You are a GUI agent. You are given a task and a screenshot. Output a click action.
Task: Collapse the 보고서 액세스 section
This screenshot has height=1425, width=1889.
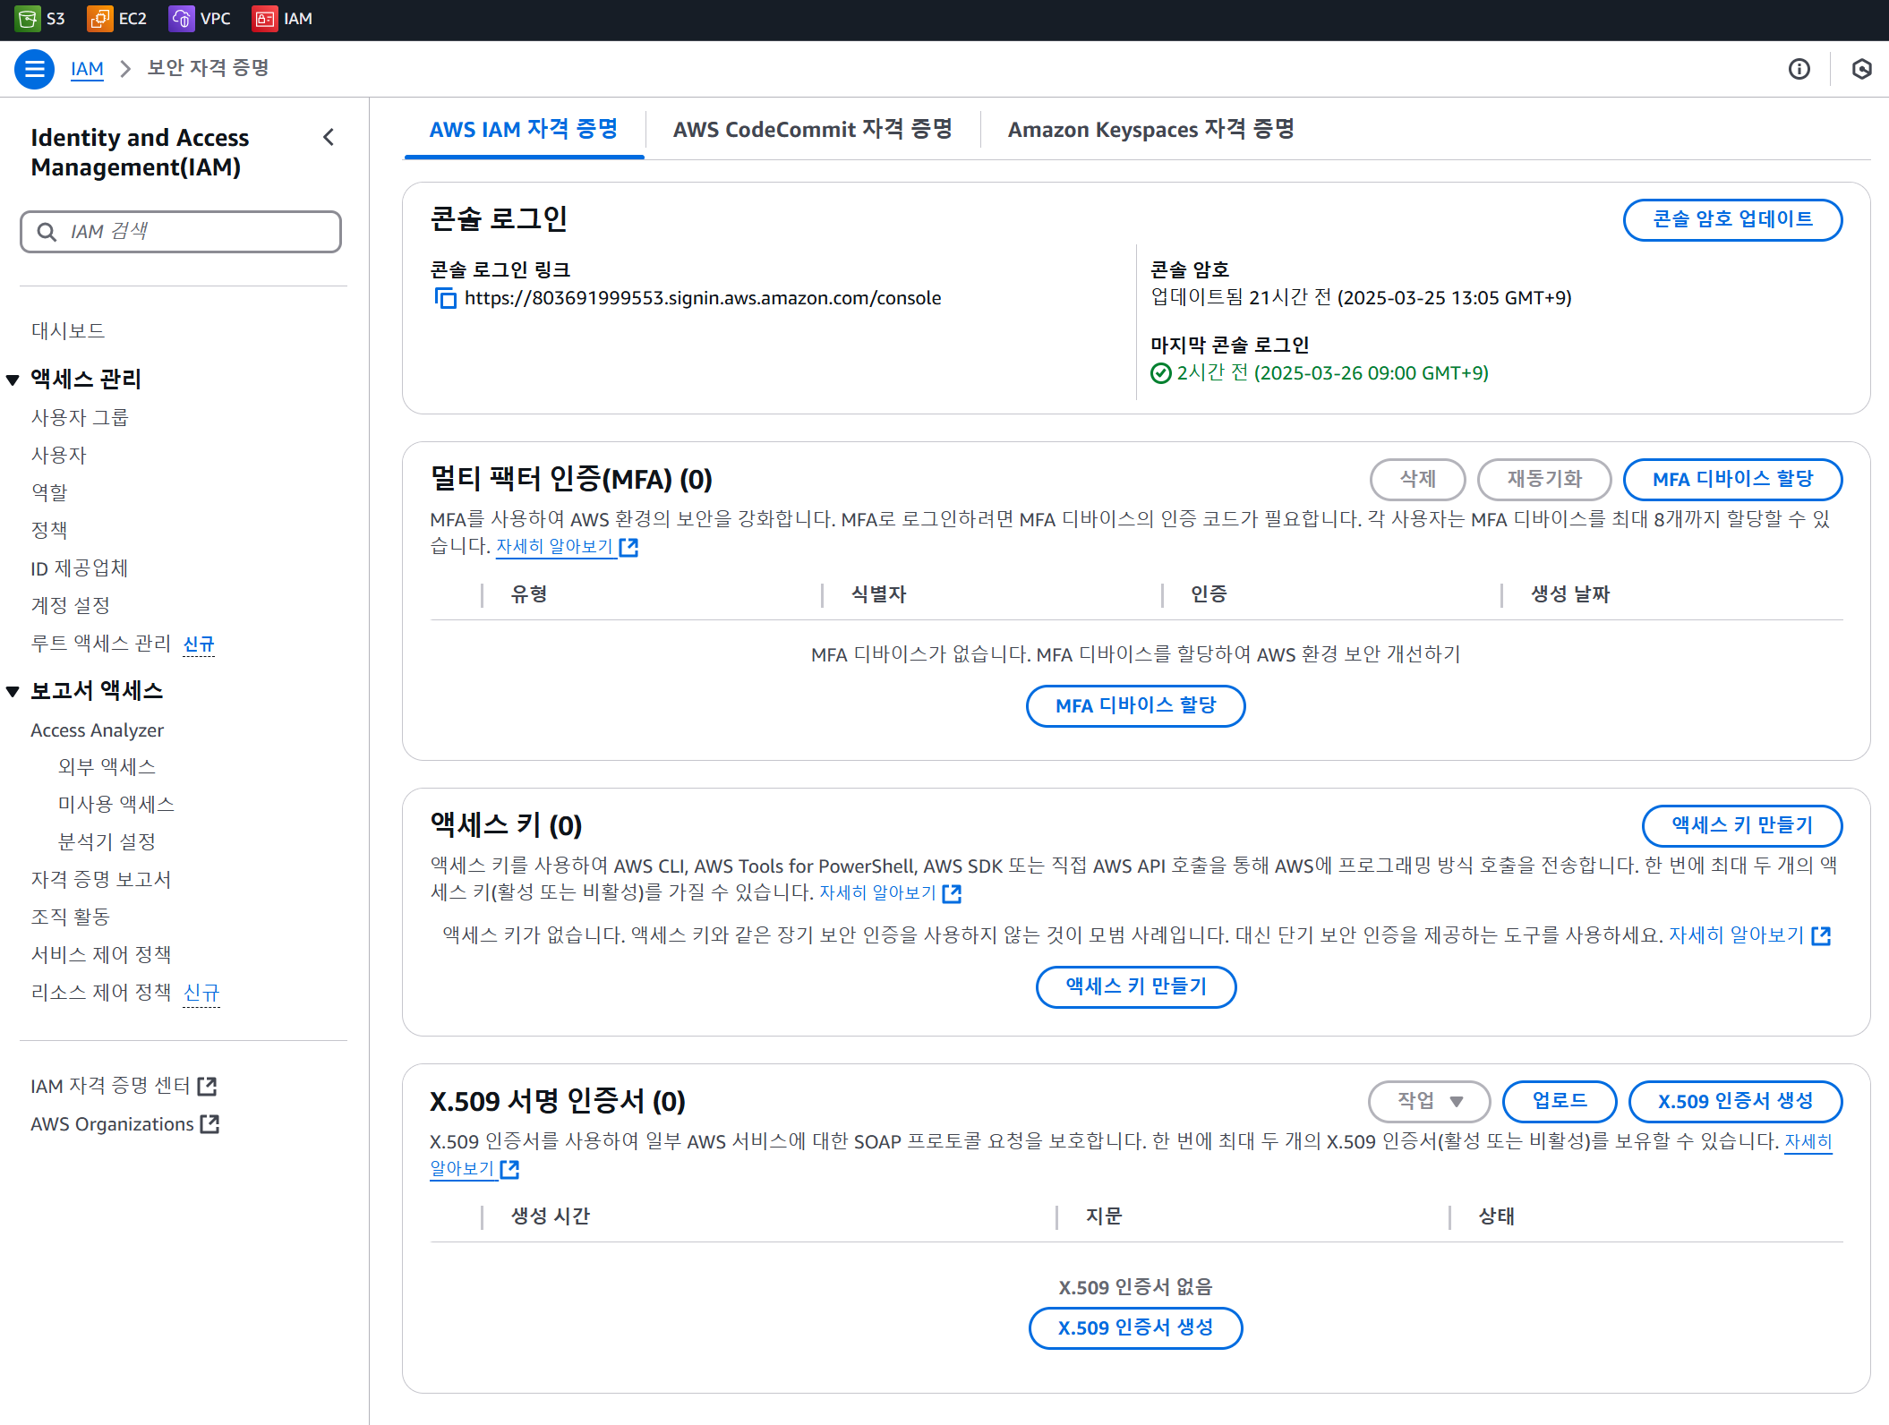click(x=13, y=691)
